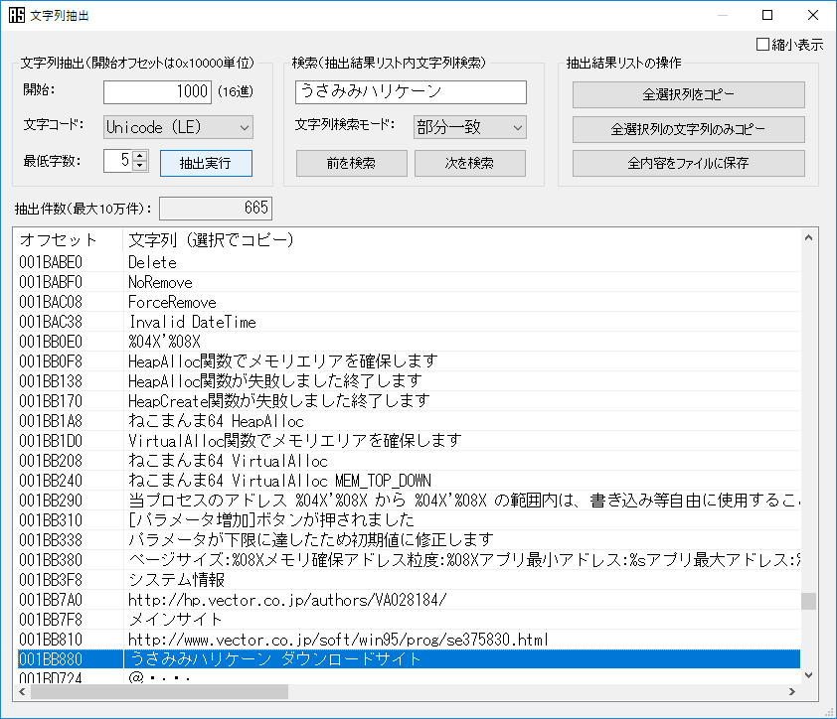Screen dimensions: 837x719
Task: Enable the 縮小表示 checkbox
Action: 763,45
